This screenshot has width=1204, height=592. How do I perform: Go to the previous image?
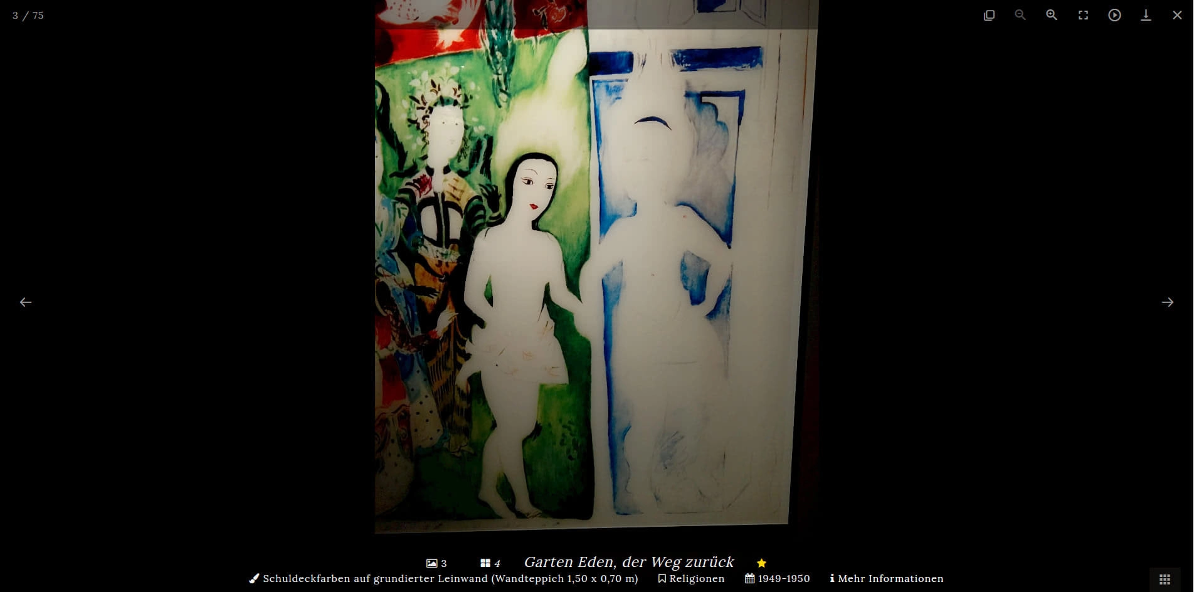pyautogui.click(x=26, y=302)
